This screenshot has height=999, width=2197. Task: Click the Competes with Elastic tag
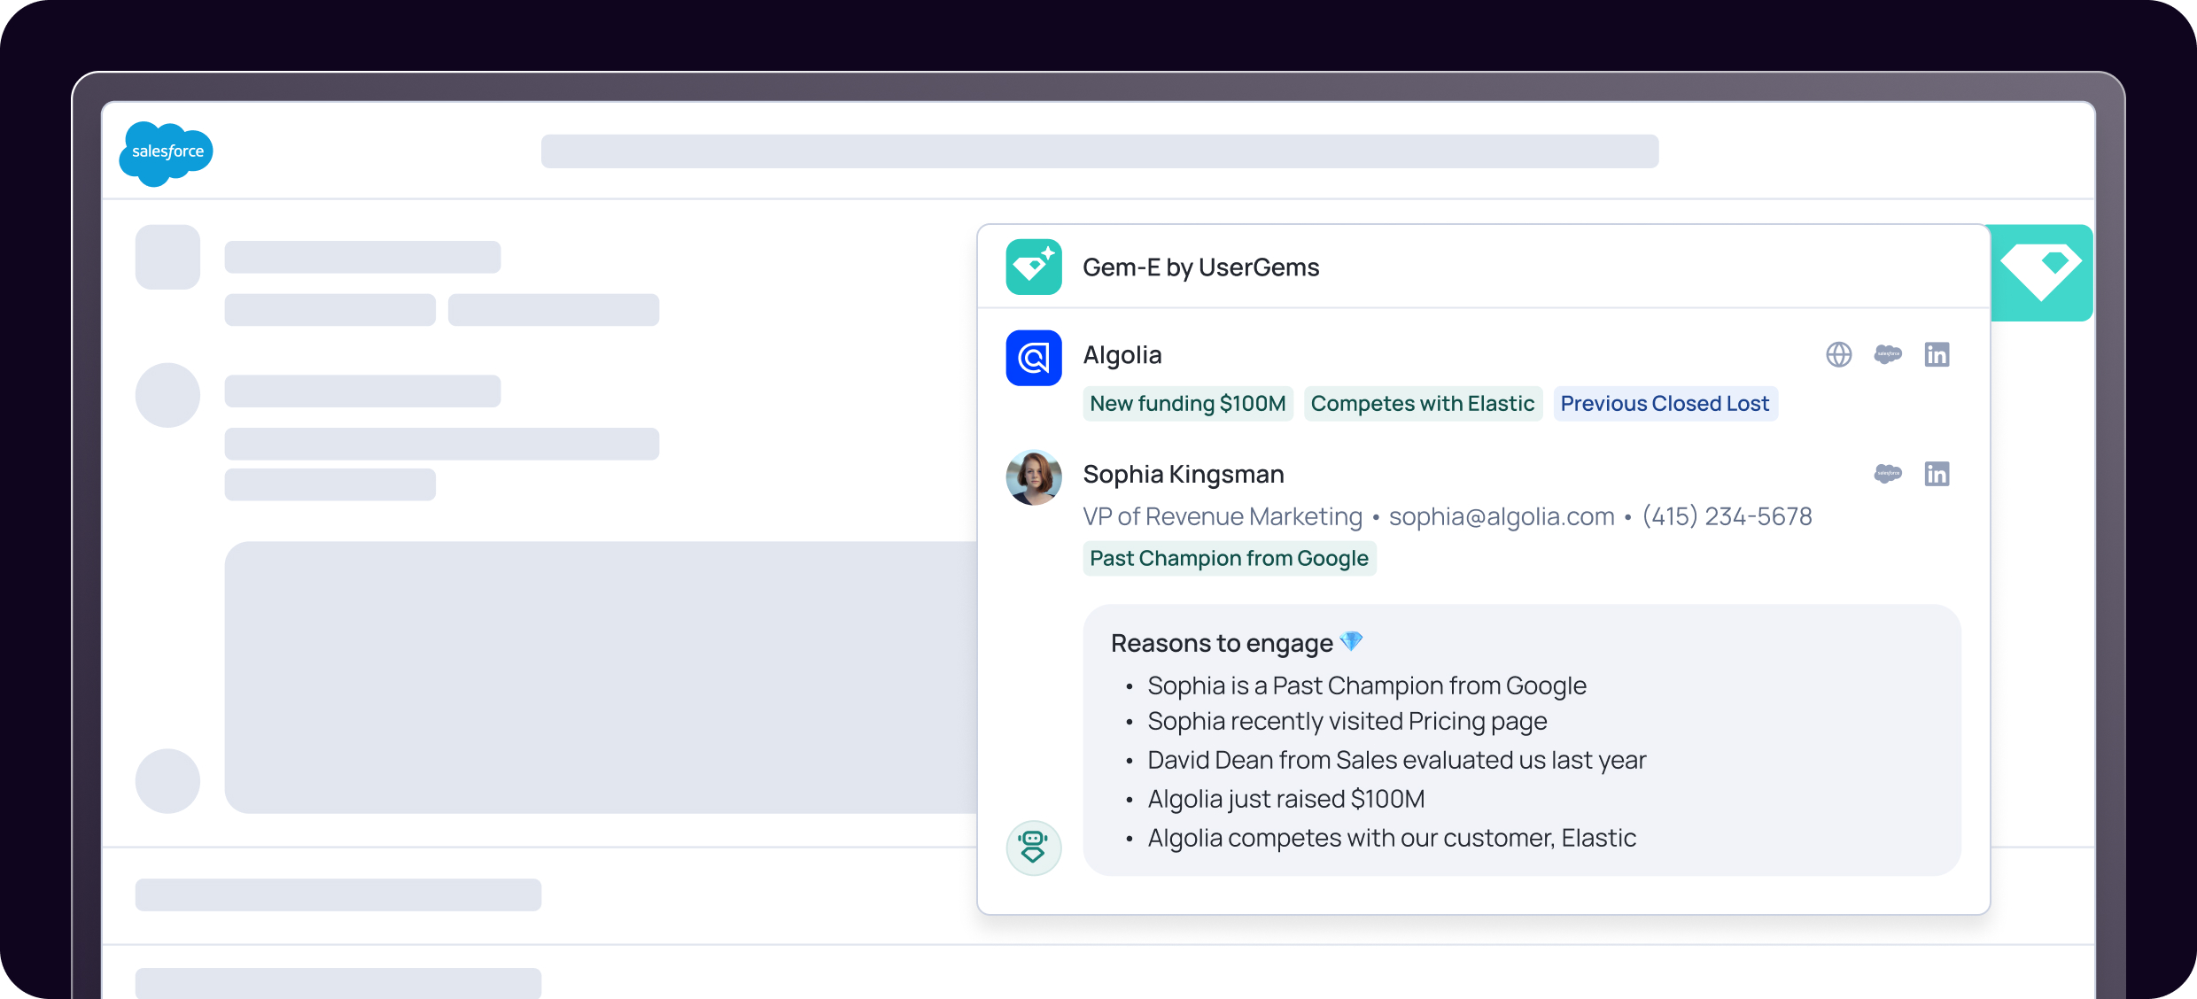[1422, 404]
